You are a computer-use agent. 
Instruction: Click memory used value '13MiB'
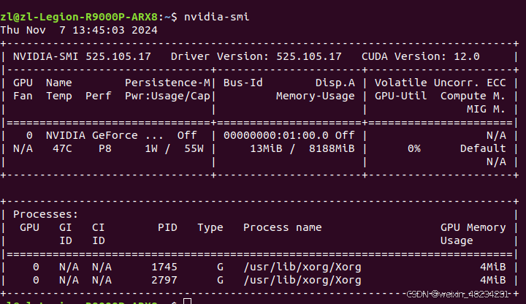coord(266,148)
